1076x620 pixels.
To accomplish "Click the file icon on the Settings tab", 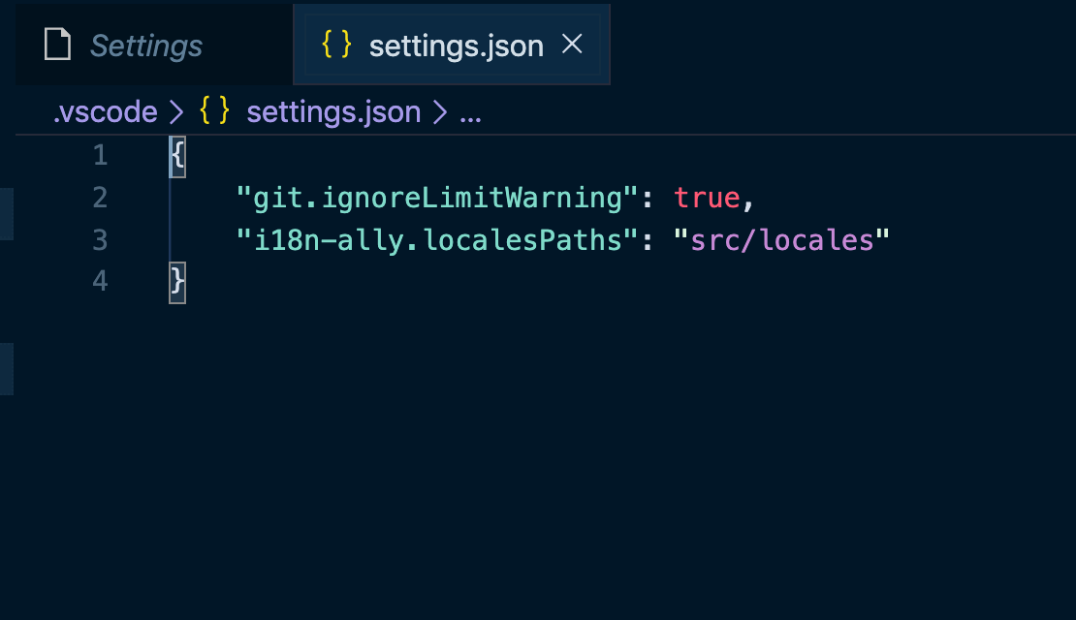I will 57,45.
